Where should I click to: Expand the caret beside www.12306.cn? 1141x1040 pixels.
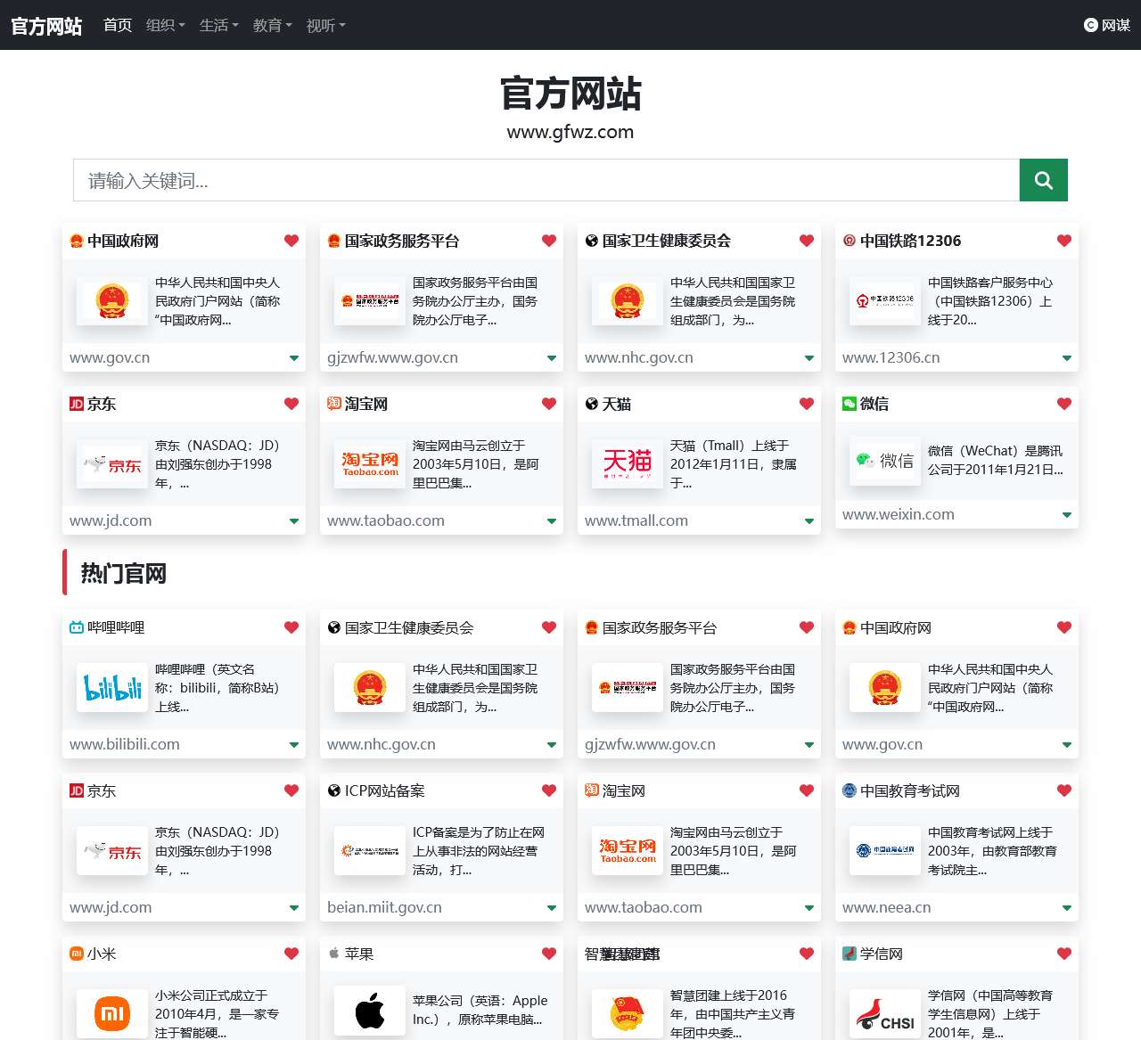coord(1067,358)
